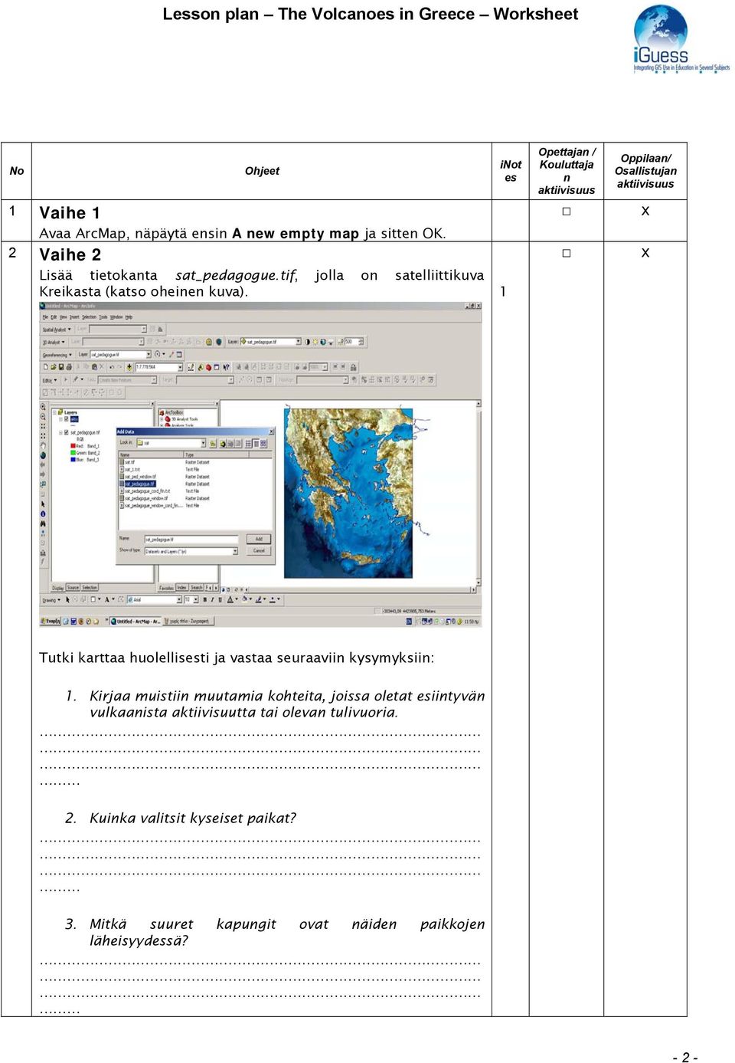Click the Start button on the taskbar
The height and width of the screenshot is (1063, 735).
(51, 621)
